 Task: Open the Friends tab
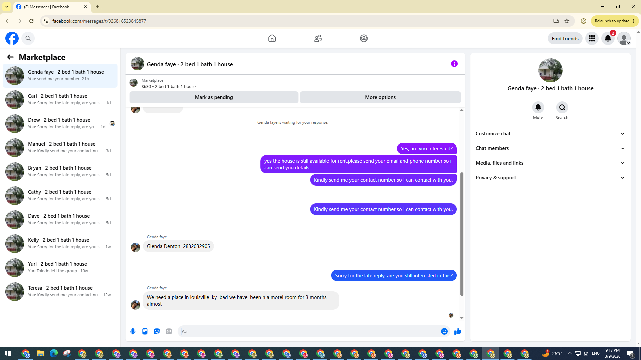[x=318, y=39]
